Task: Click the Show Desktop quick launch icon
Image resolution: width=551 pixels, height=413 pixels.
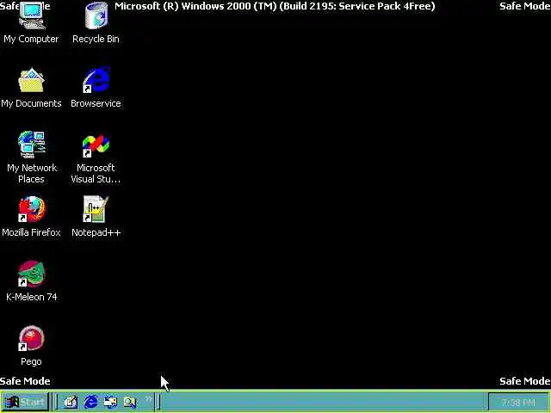Action: click(x=71, y=402)
